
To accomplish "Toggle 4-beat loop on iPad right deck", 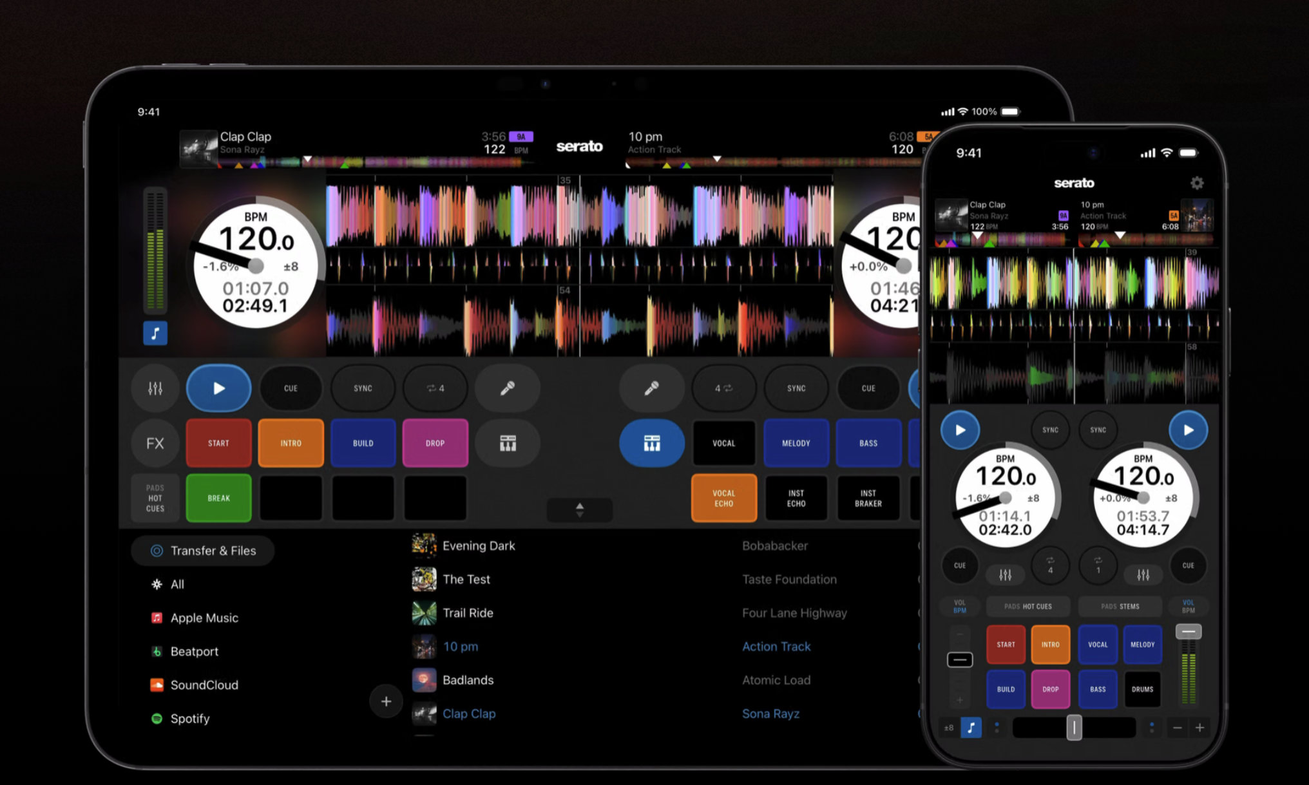I will coord(724,388).
